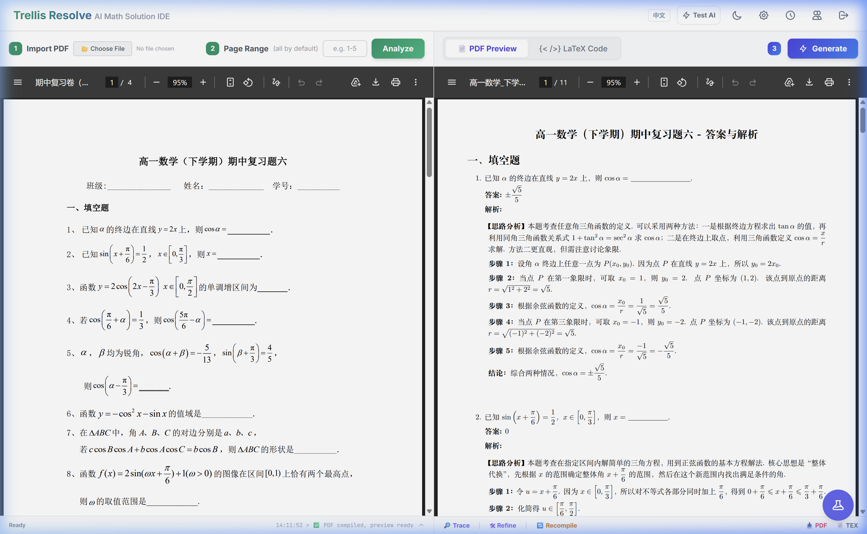Click the Analyze button
The width and height of the screenshot is (867, 534).
click(x=398, y=49)
